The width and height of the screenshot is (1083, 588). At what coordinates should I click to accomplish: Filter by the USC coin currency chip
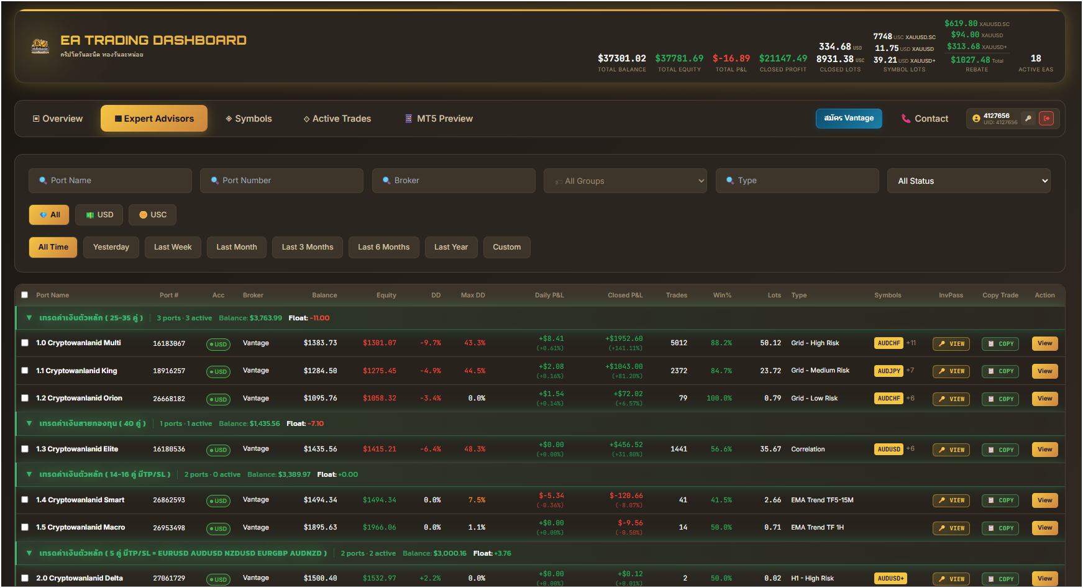coord(152,215)
